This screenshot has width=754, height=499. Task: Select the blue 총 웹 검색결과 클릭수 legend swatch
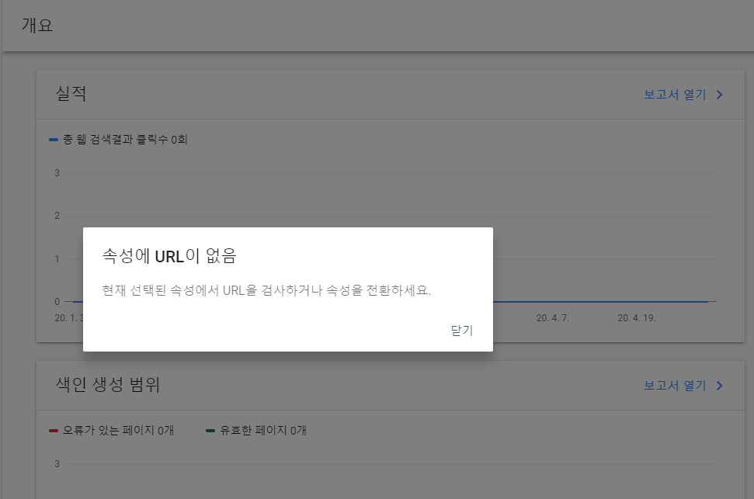tap(54, 140)
